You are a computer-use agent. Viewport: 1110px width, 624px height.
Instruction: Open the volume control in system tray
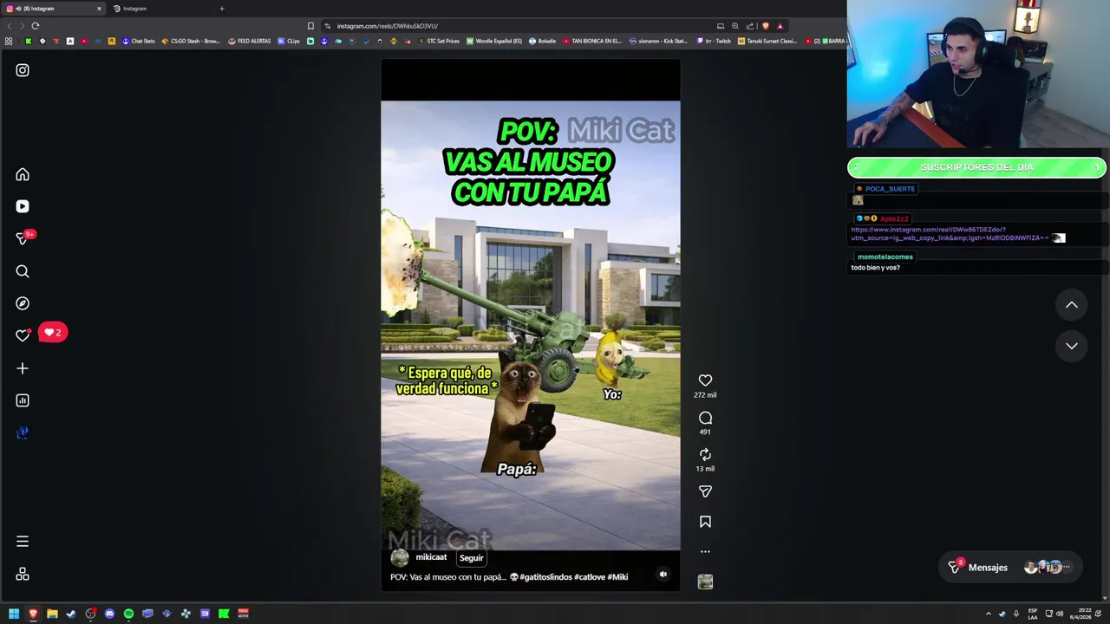point(1060,614)
